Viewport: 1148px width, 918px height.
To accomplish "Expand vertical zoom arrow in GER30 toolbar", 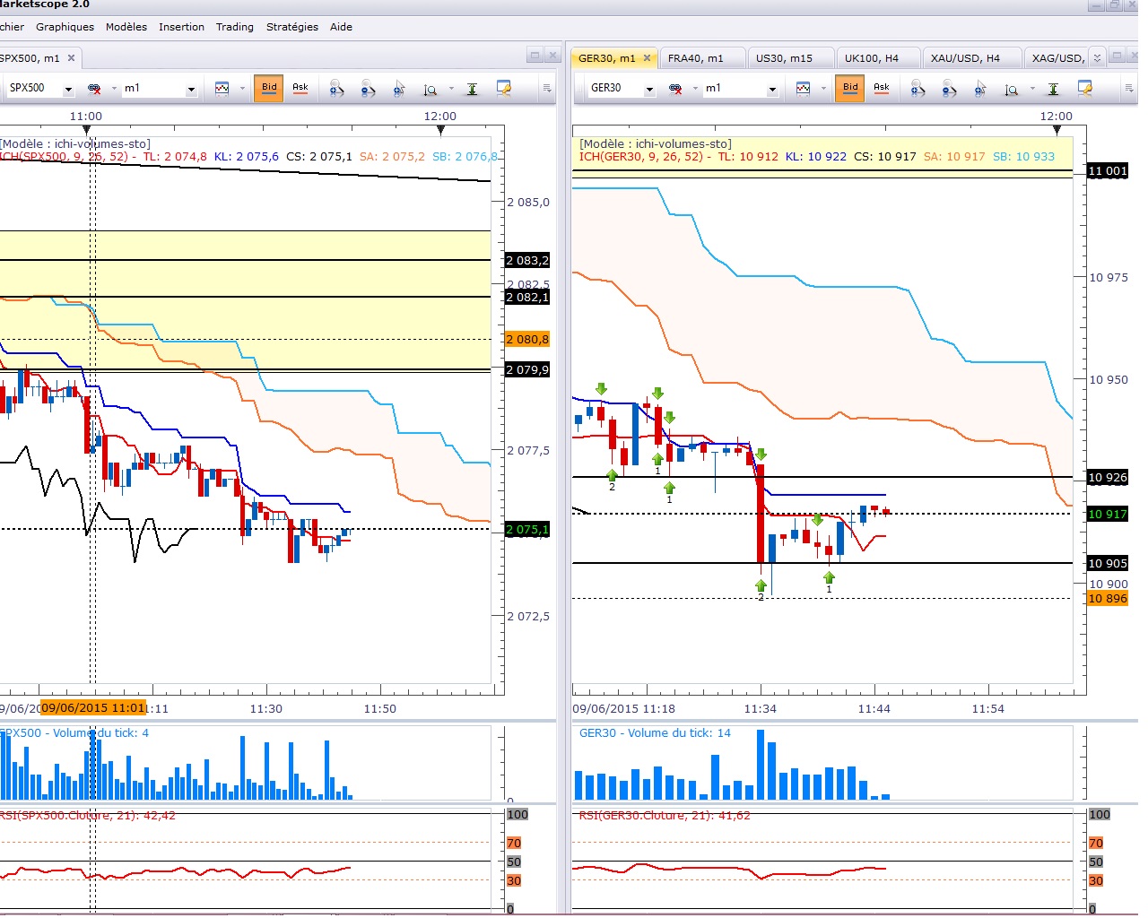I will click(1032, 88).
